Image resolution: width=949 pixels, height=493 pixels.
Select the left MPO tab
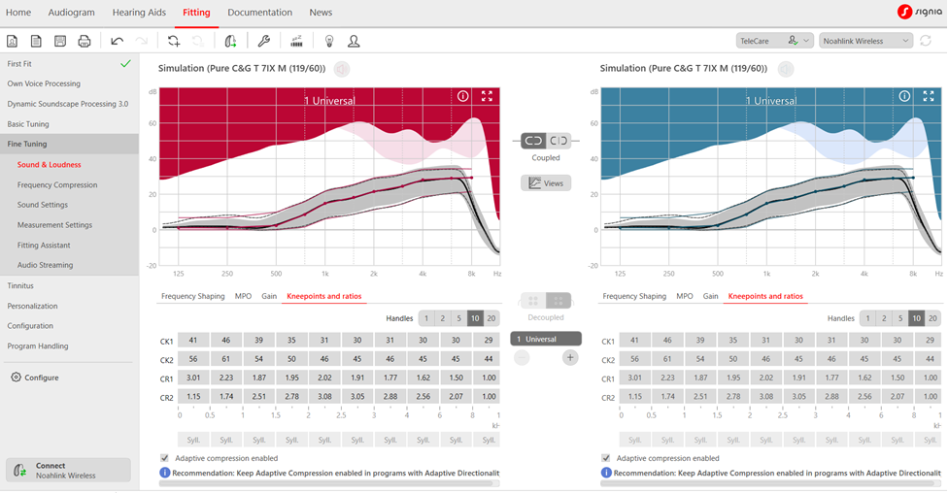243,296
